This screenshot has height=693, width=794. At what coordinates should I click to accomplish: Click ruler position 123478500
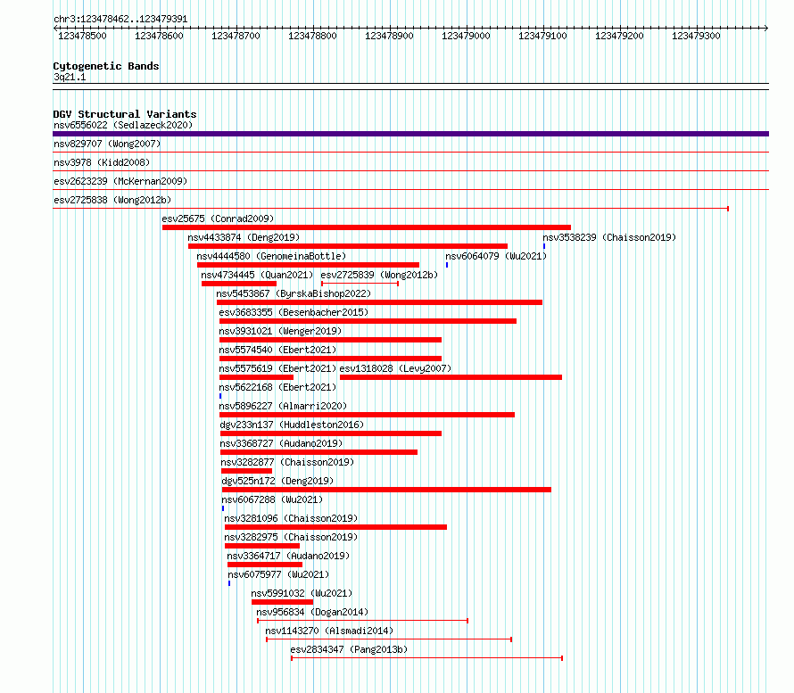point(83,36)
